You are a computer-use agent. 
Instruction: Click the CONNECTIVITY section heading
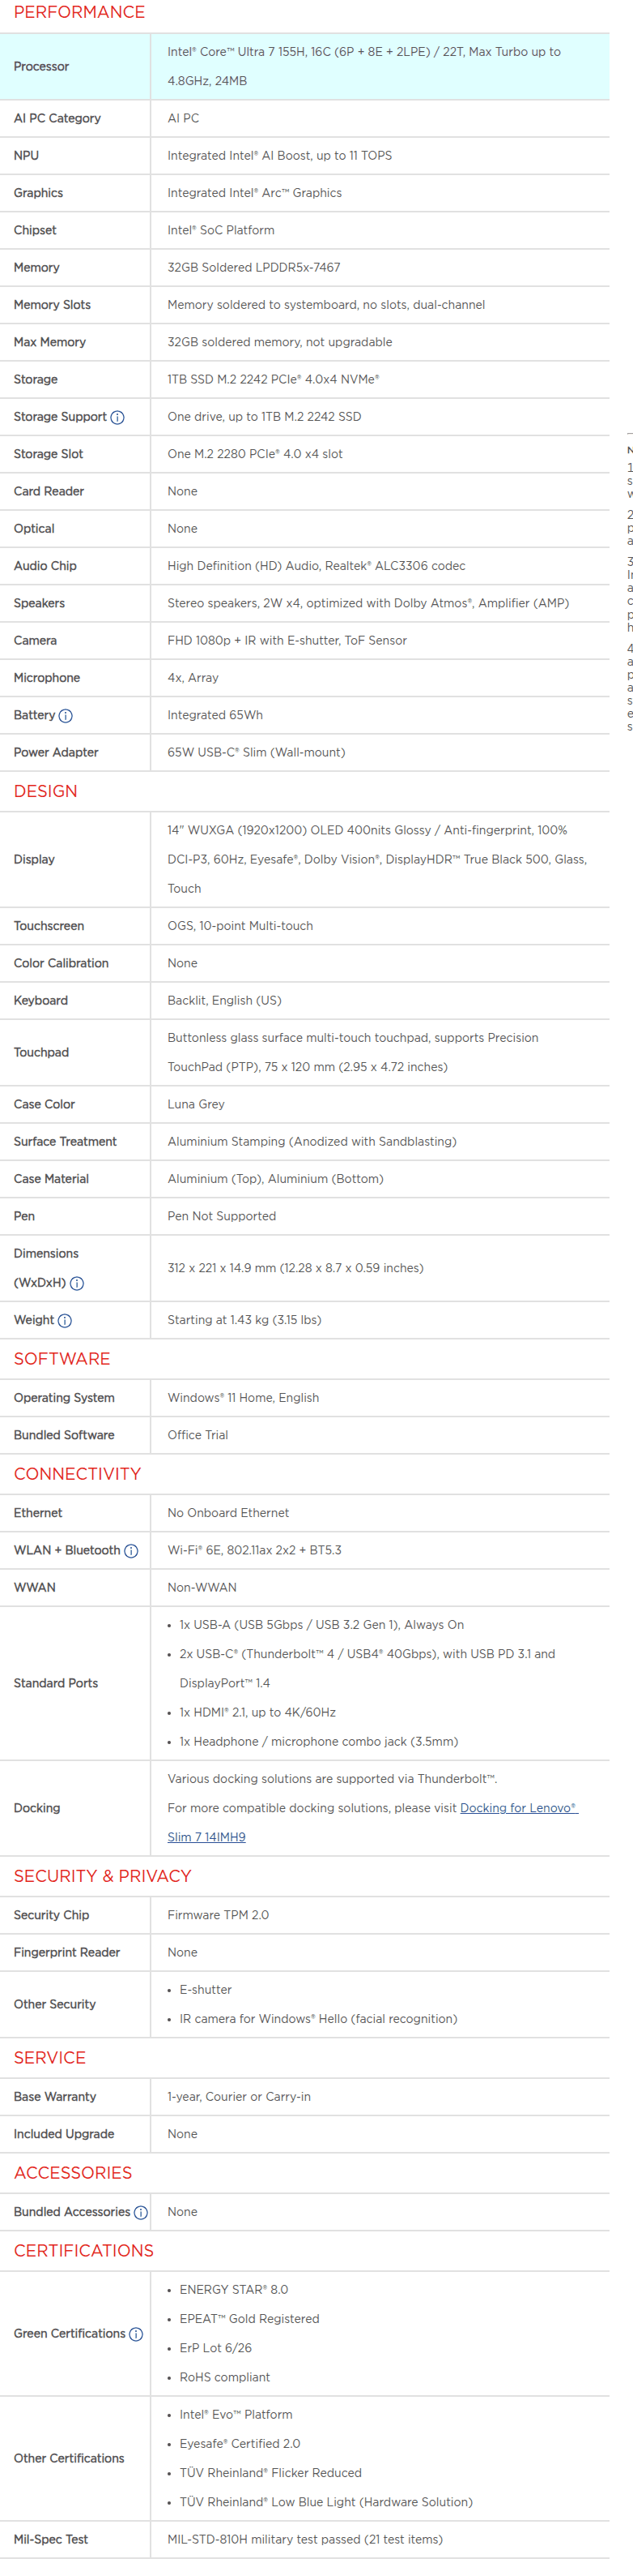77,1474
